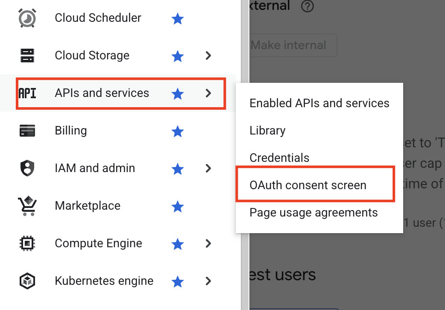Click the Billing card icon

pos(27,131)
